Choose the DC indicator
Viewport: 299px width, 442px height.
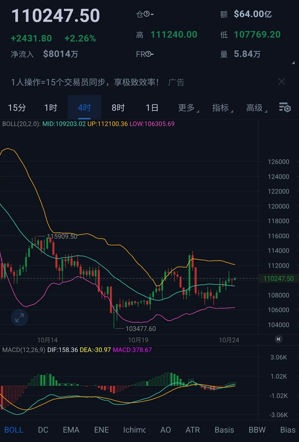43,430
